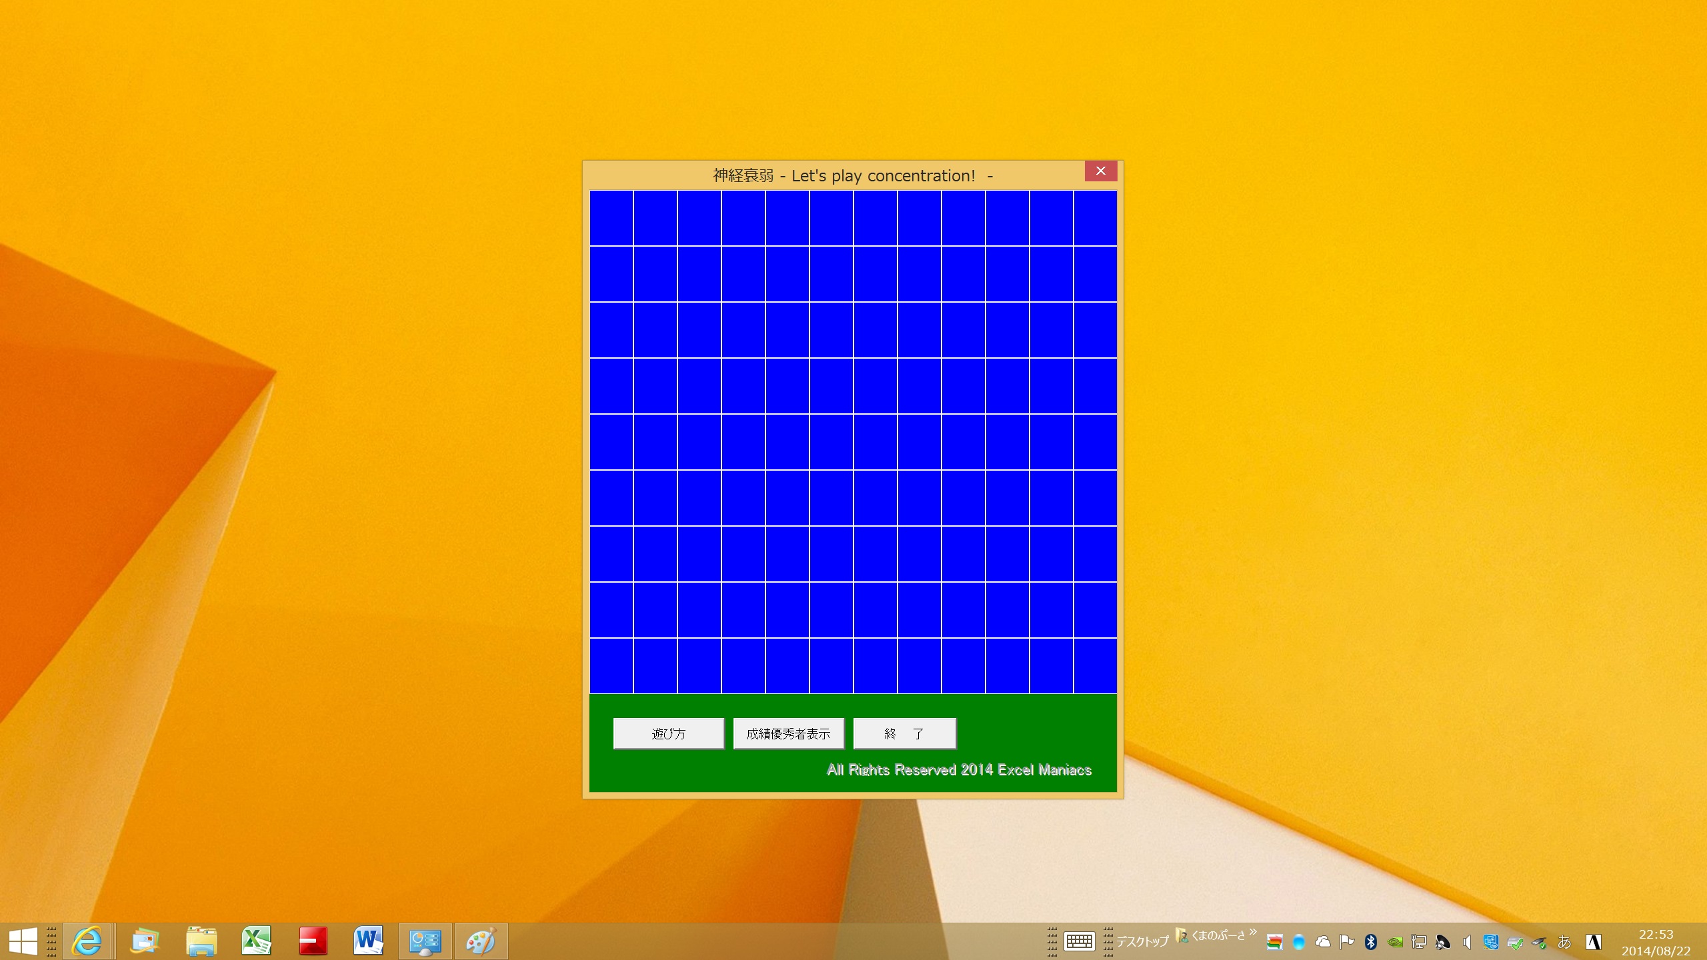Open the 遊び方 how-to-play button
This screenshot has height=960, width=1707.
[668, 733]
